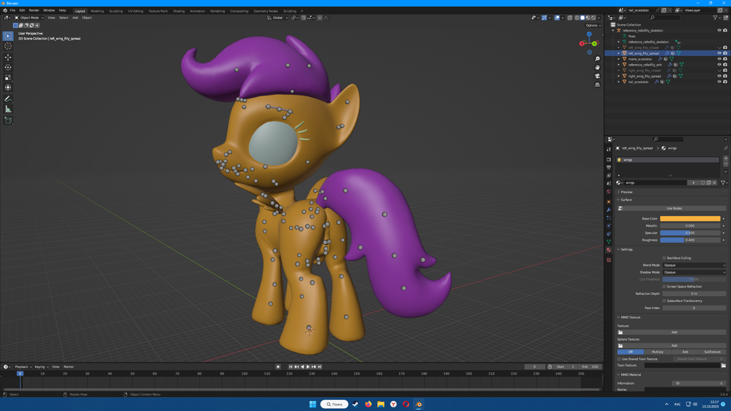
Task: Switch to the Shading workspace tab
Action: [178, 10]
